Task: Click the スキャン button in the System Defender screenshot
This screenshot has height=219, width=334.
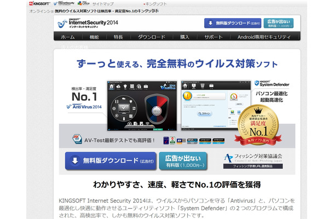Action: (x=204, y=113)
